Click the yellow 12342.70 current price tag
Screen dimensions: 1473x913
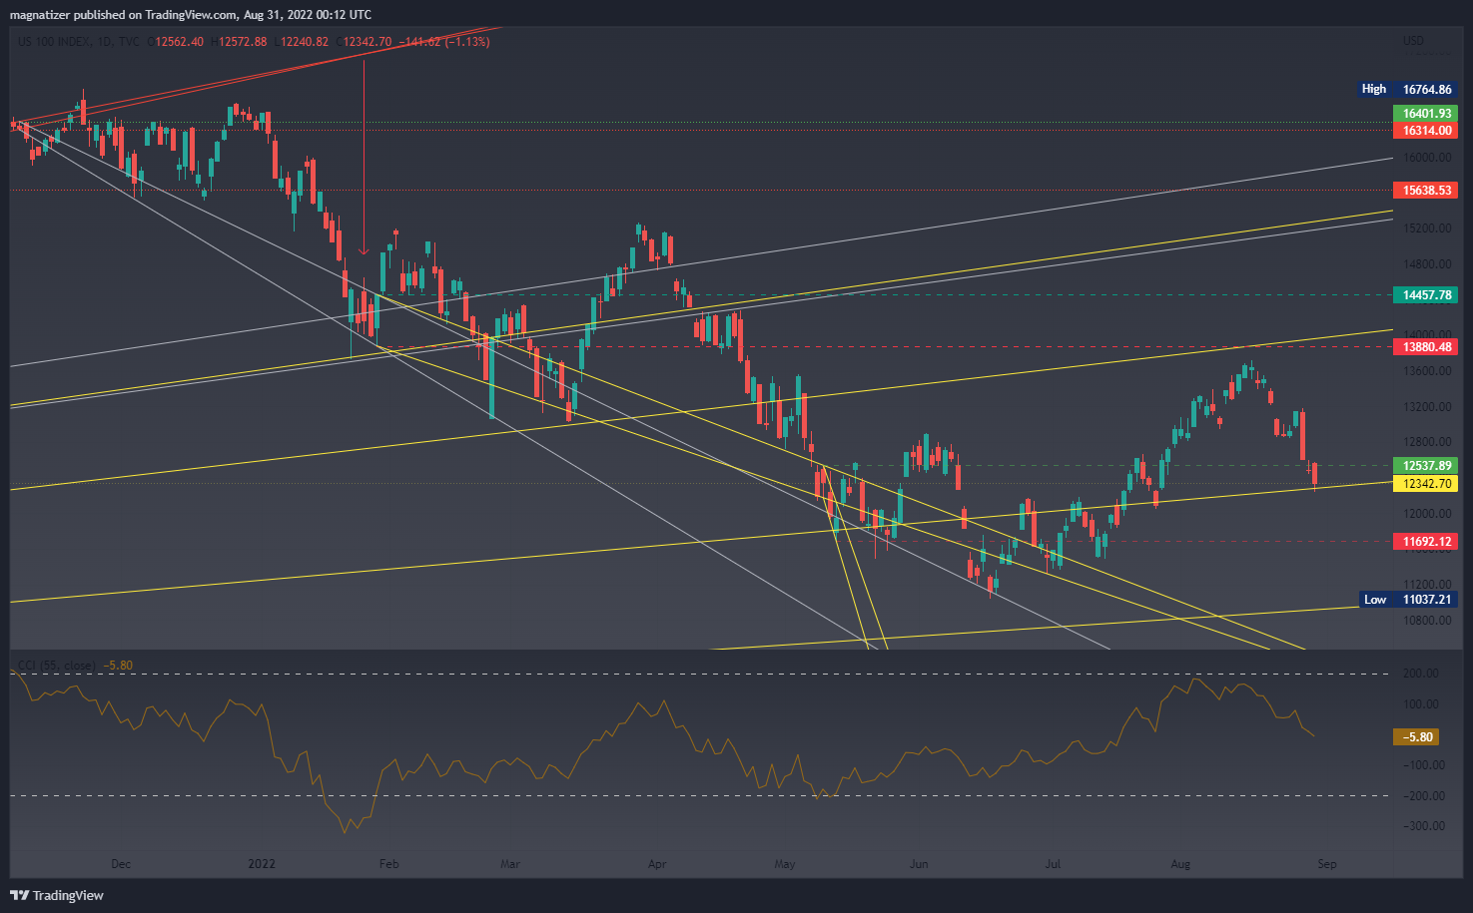[1426, 484]
